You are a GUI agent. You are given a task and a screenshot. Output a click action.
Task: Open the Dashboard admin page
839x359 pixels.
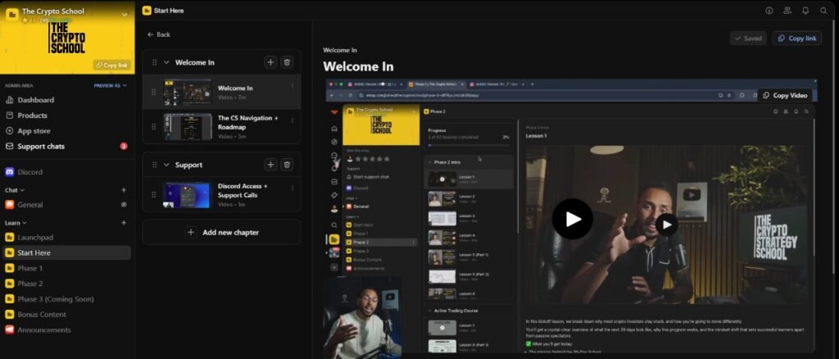35,100
